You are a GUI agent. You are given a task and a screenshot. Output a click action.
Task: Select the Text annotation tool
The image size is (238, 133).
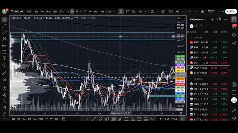(x=4, y=58)
